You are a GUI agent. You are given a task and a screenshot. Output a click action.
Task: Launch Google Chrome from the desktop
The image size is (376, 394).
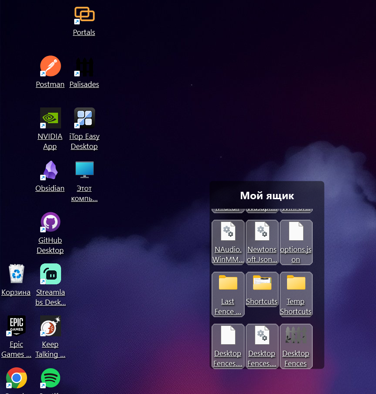16,378
